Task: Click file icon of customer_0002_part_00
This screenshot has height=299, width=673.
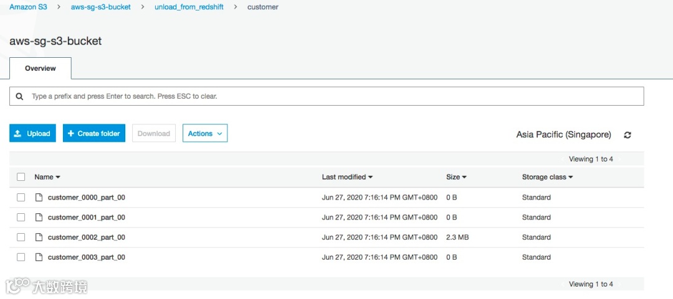Action: tap(39, 237)
